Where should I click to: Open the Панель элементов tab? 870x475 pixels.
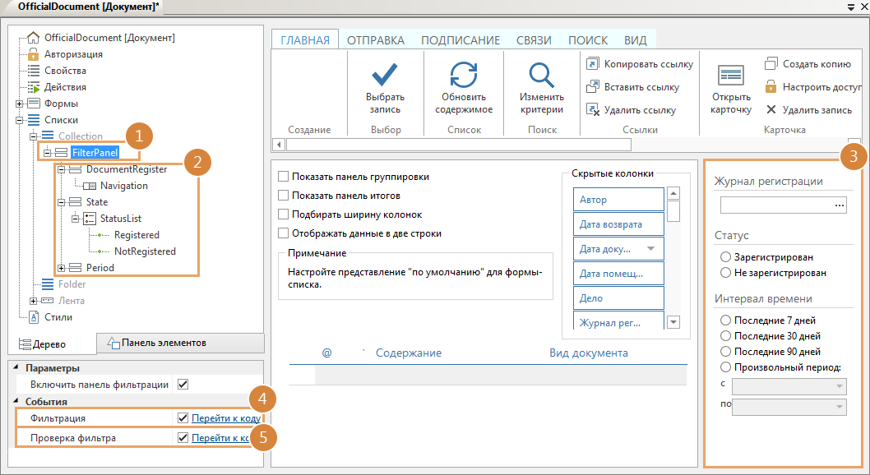tap(163, 343)
